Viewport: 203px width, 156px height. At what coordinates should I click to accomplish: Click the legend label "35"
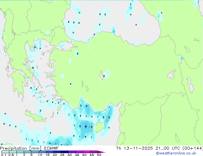[x=77, y=155]
